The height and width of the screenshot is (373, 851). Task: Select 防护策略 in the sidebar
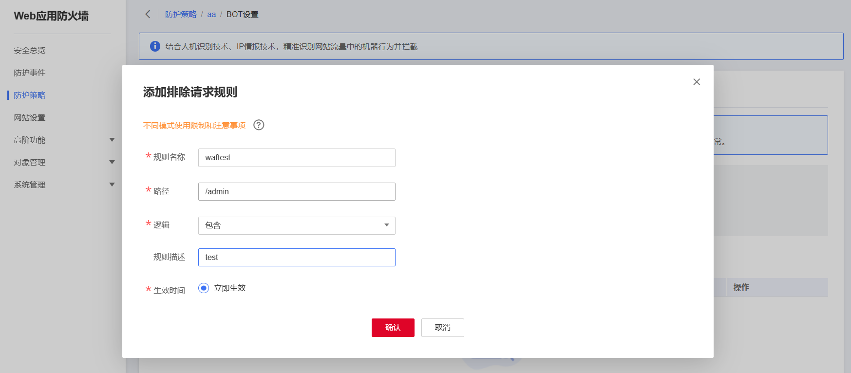pos(30,95)
